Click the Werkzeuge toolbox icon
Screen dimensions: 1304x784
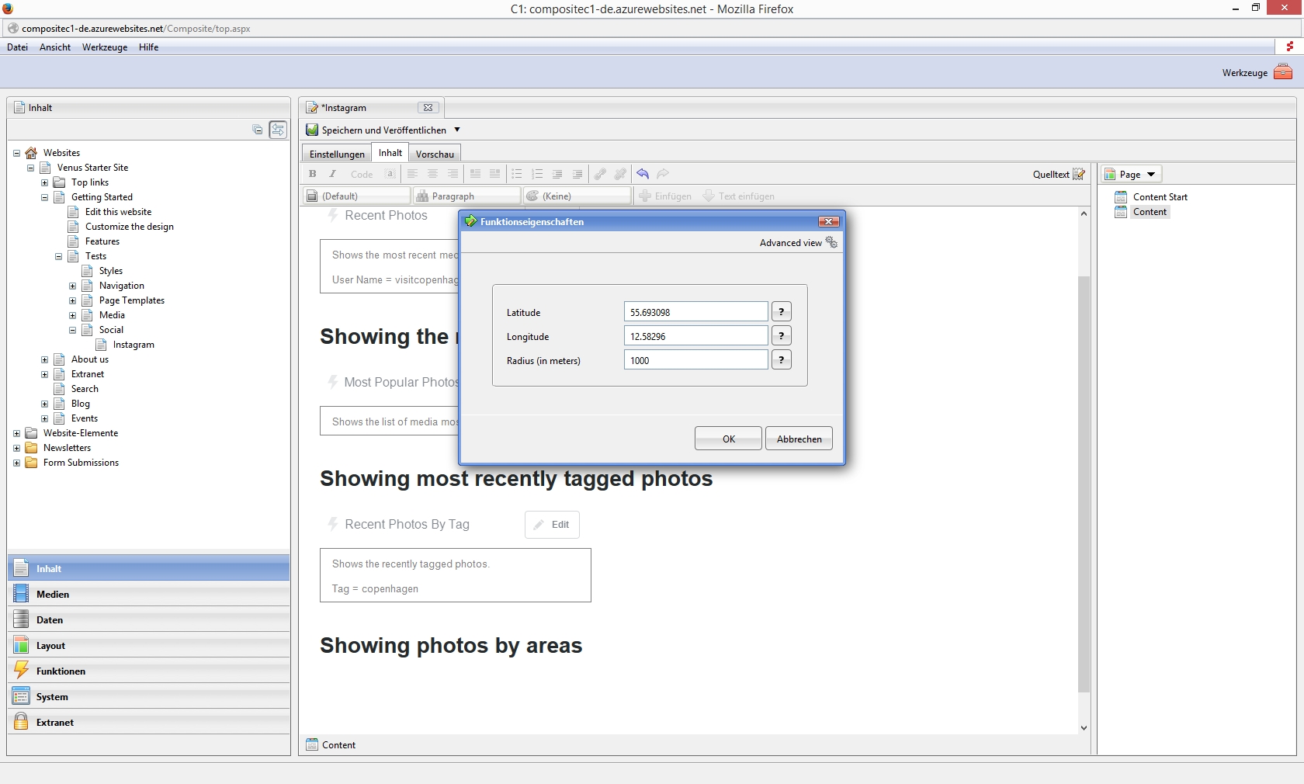coord(1283,72)
